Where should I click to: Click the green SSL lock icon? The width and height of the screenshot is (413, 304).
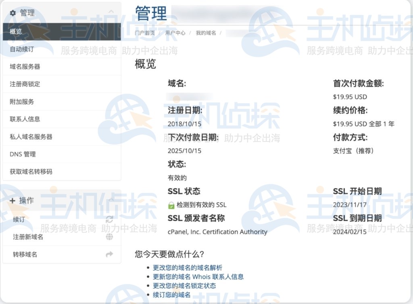tap(171, 205)
